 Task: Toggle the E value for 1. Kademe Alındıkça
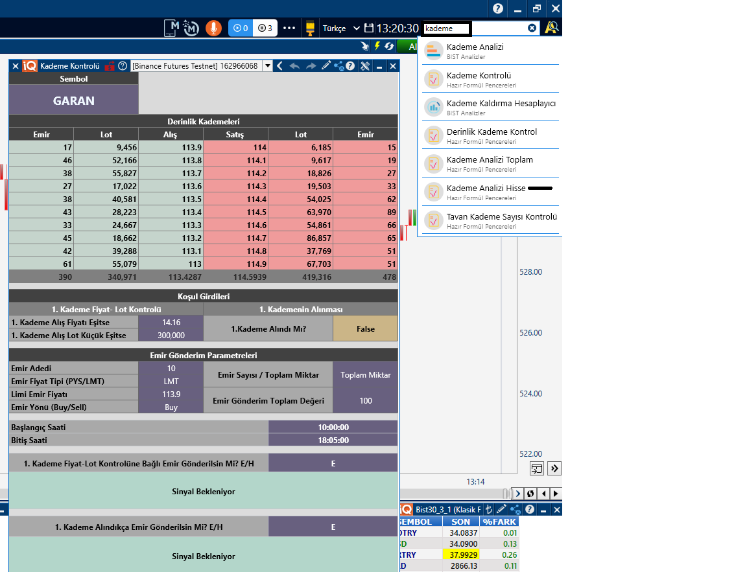(333, 527)
